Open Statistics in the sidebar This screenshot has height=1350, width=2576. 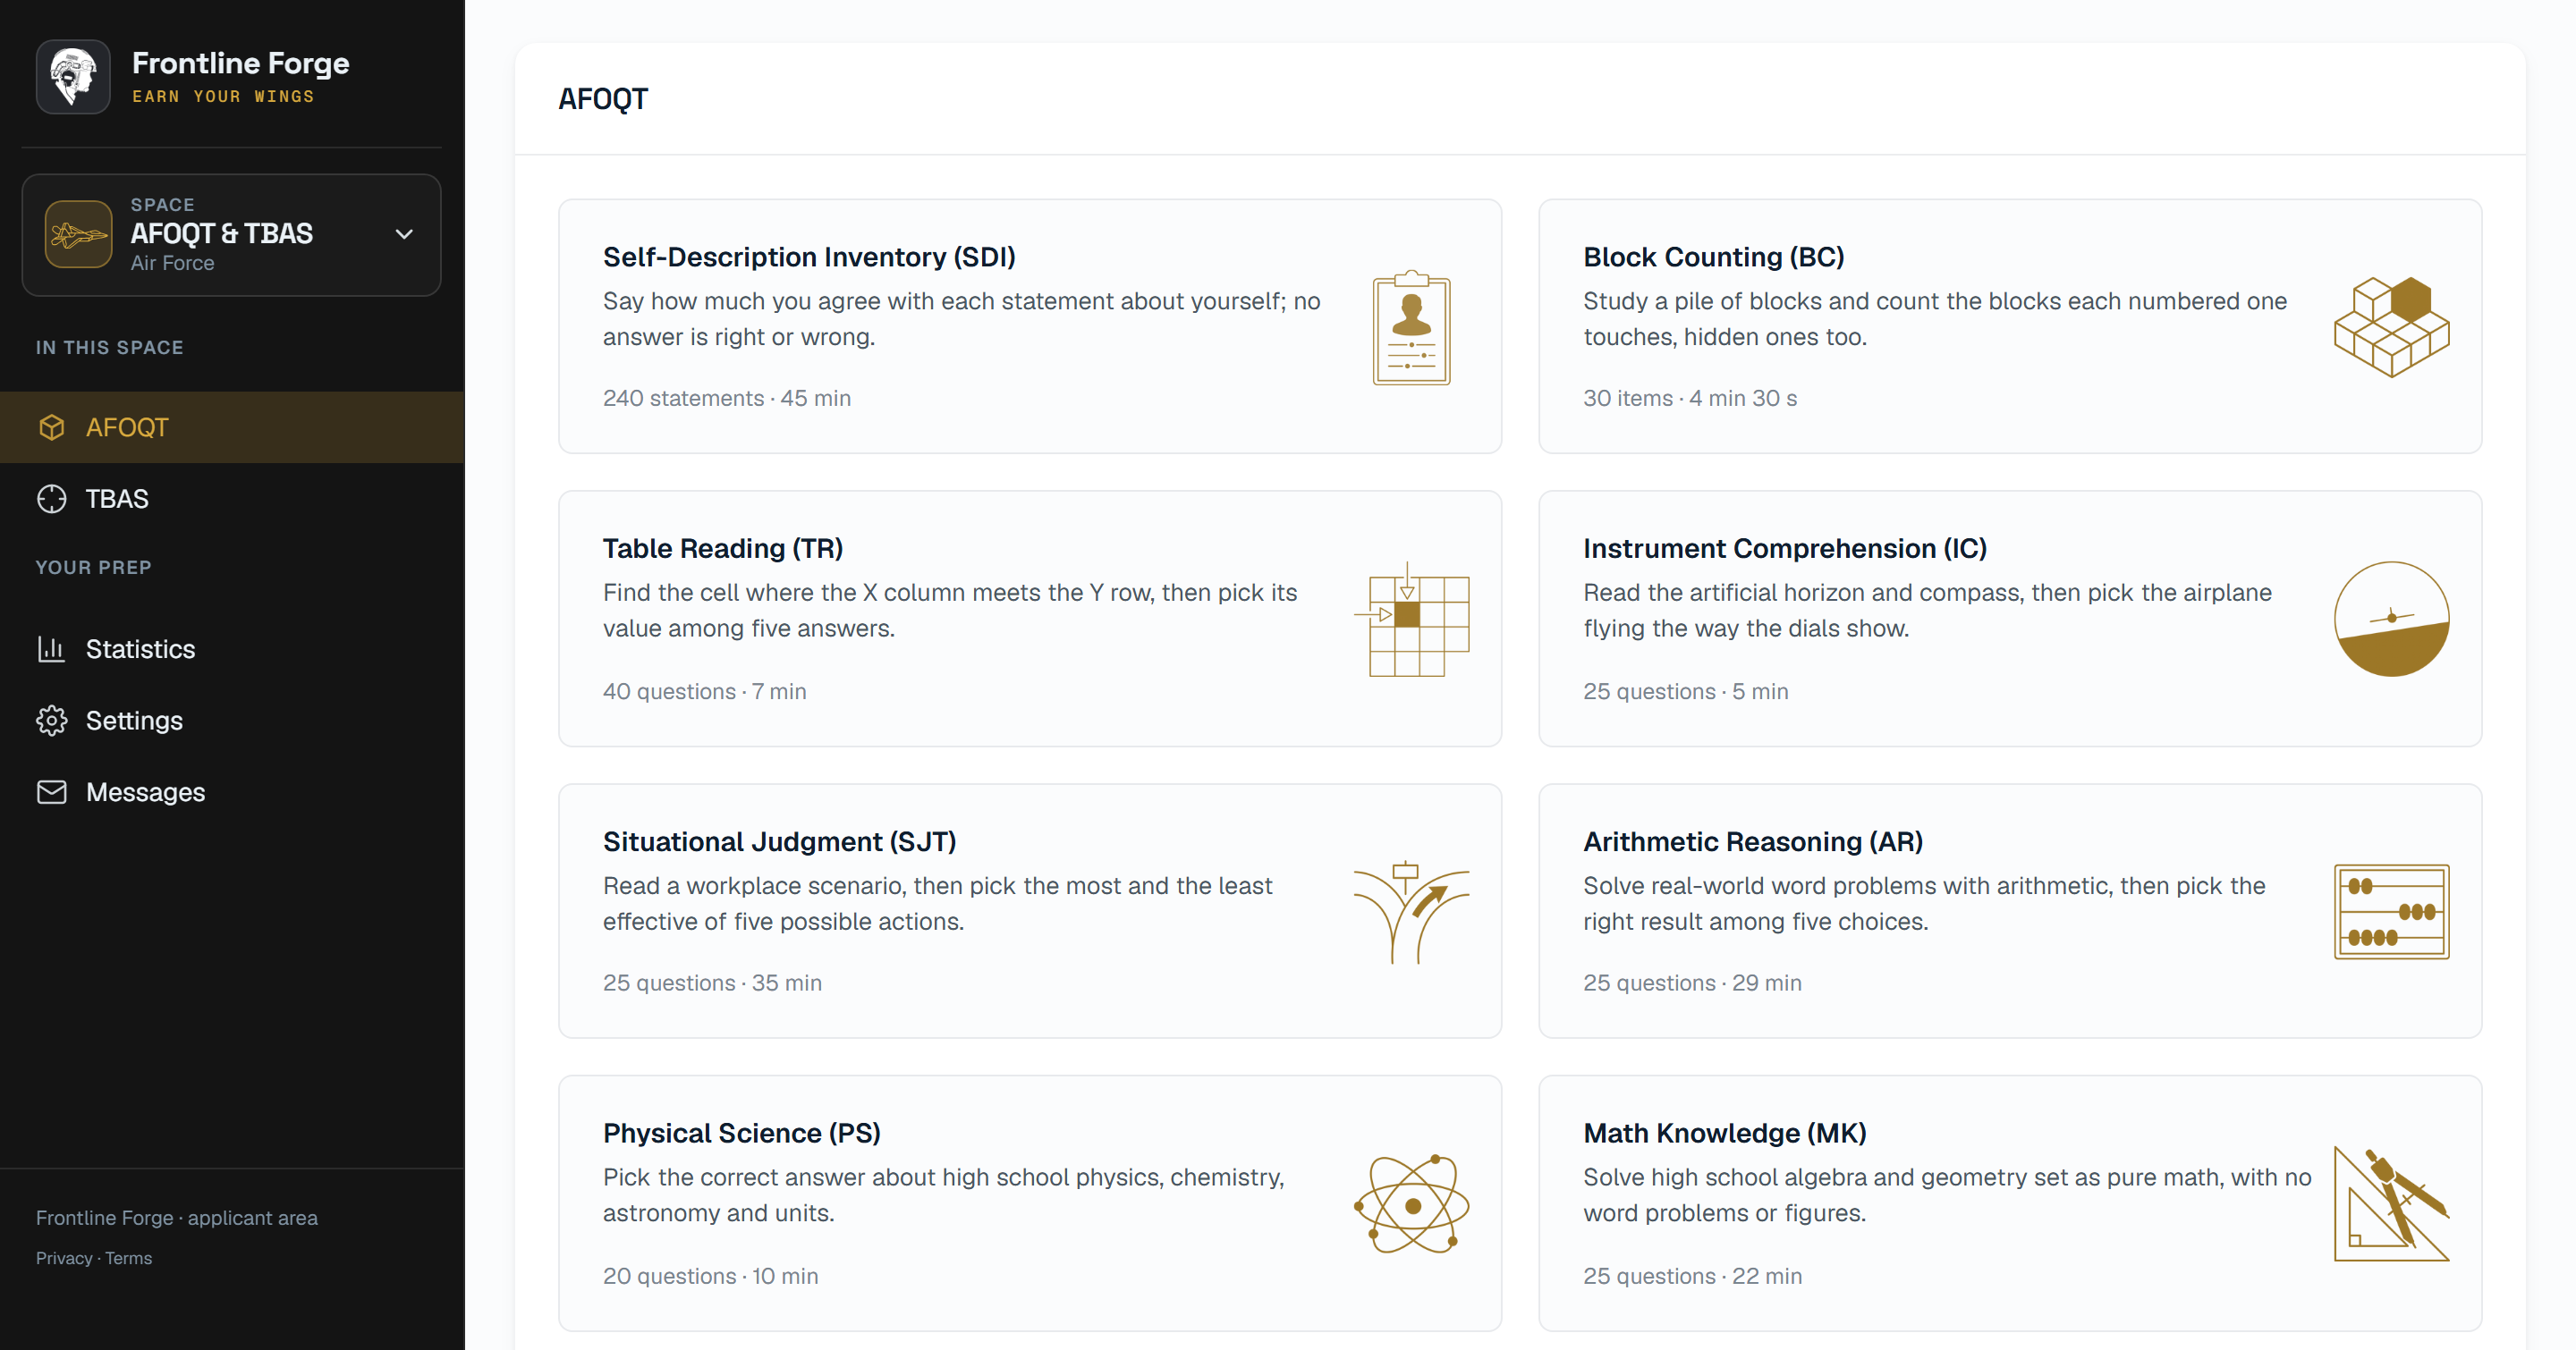point(232,649)
